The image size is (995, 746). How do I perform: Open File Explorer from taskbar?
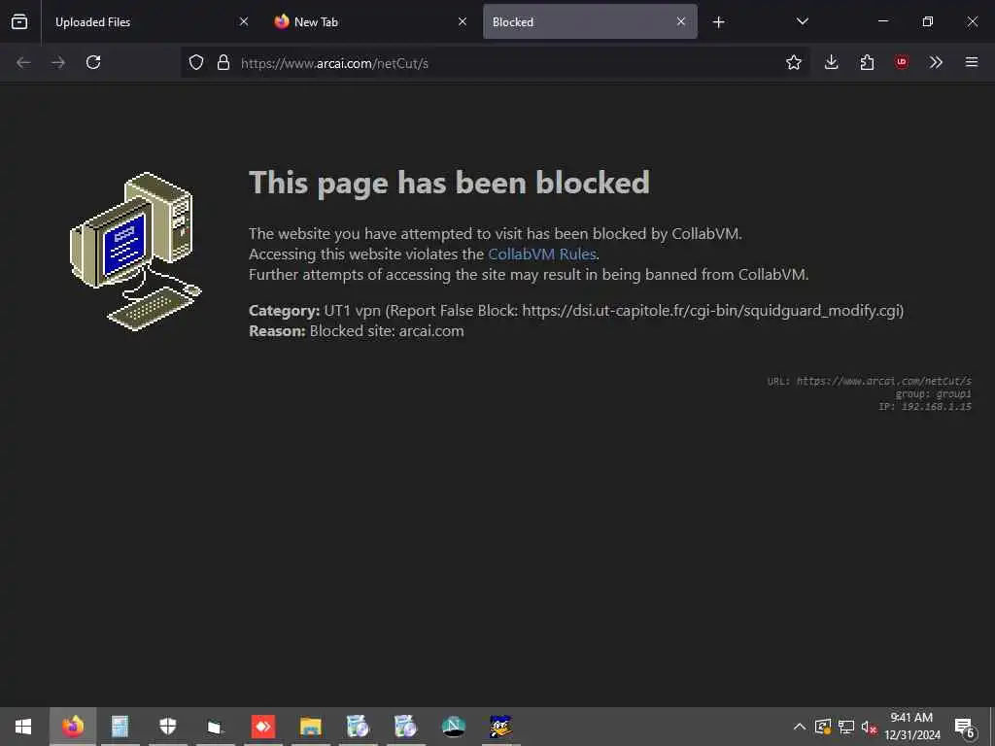[310, 727]
